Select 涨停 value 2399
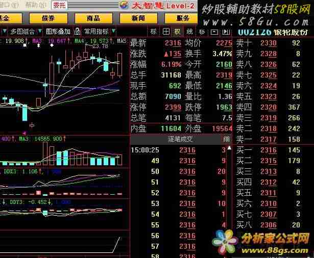 click(x=173, y=107)
